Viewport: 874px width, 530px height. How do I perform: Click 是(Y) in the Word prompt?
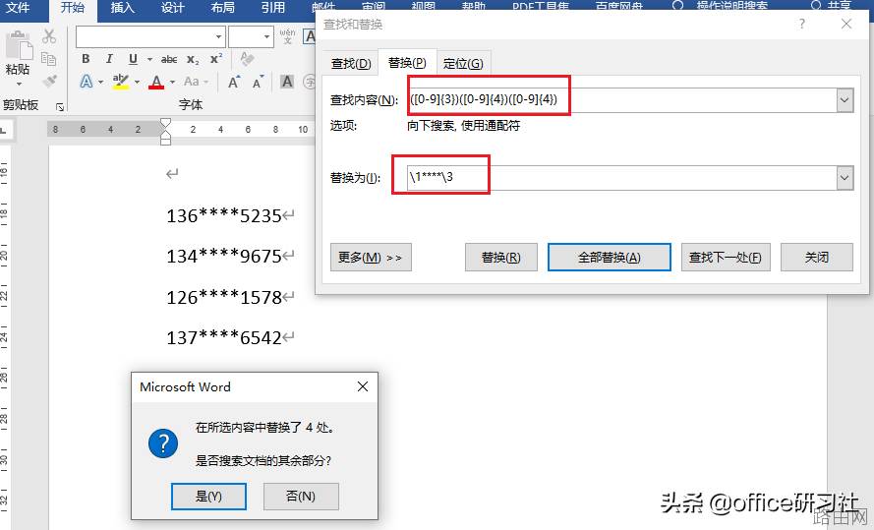208,496
